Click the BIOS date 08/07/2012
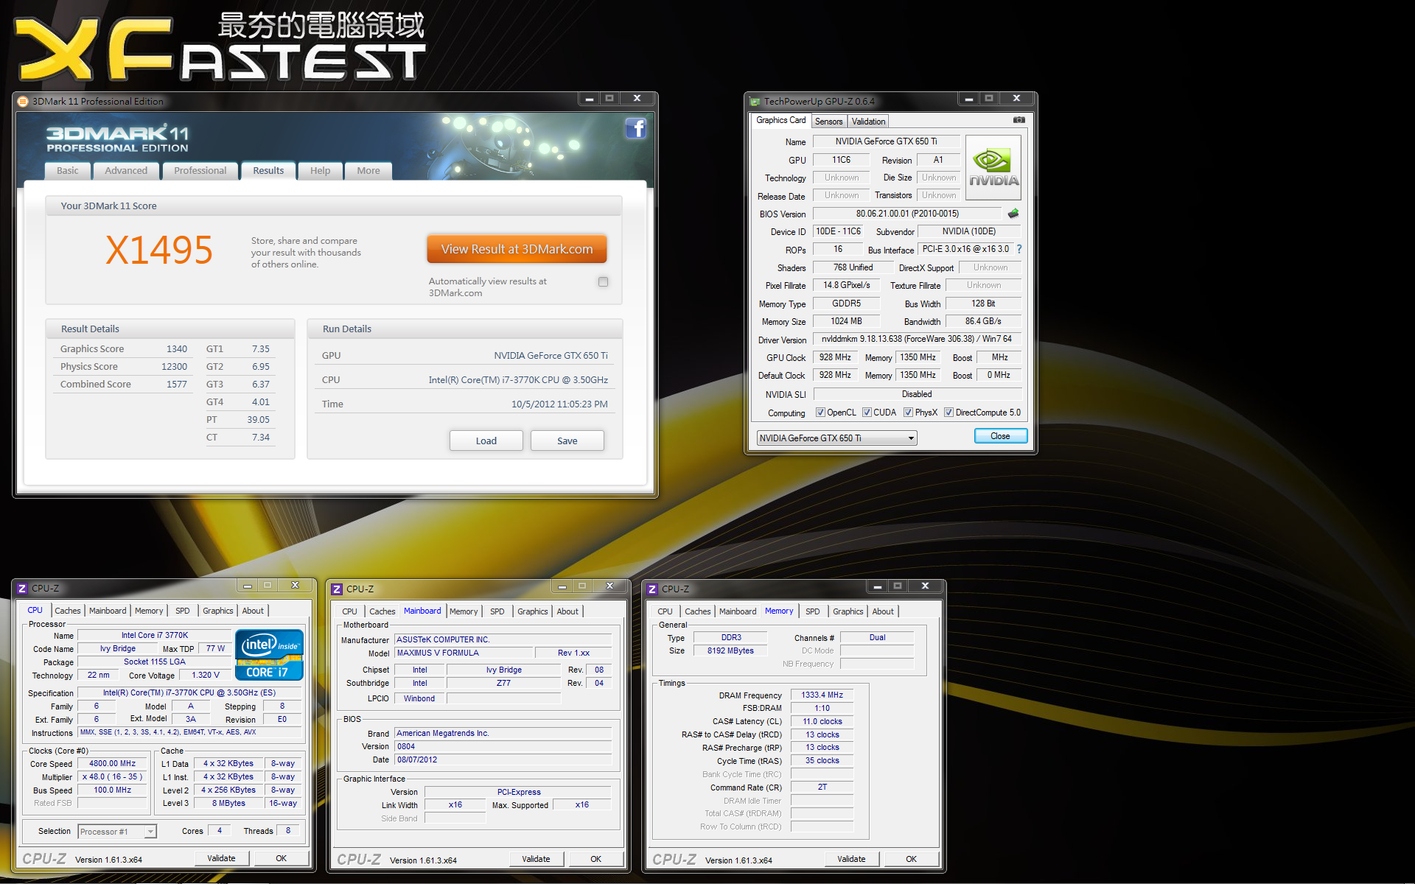 503,760
